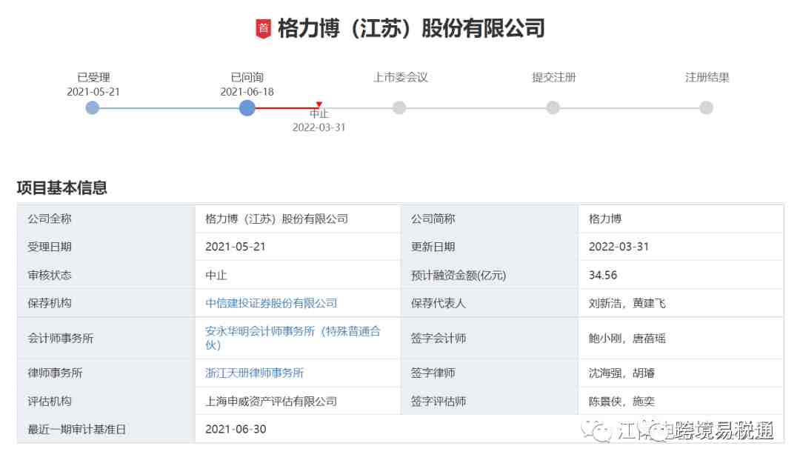Click the 保荐机构 row label
Image resolution: width=800 pixels, height=466 pixels.
(x=50, y=303)
